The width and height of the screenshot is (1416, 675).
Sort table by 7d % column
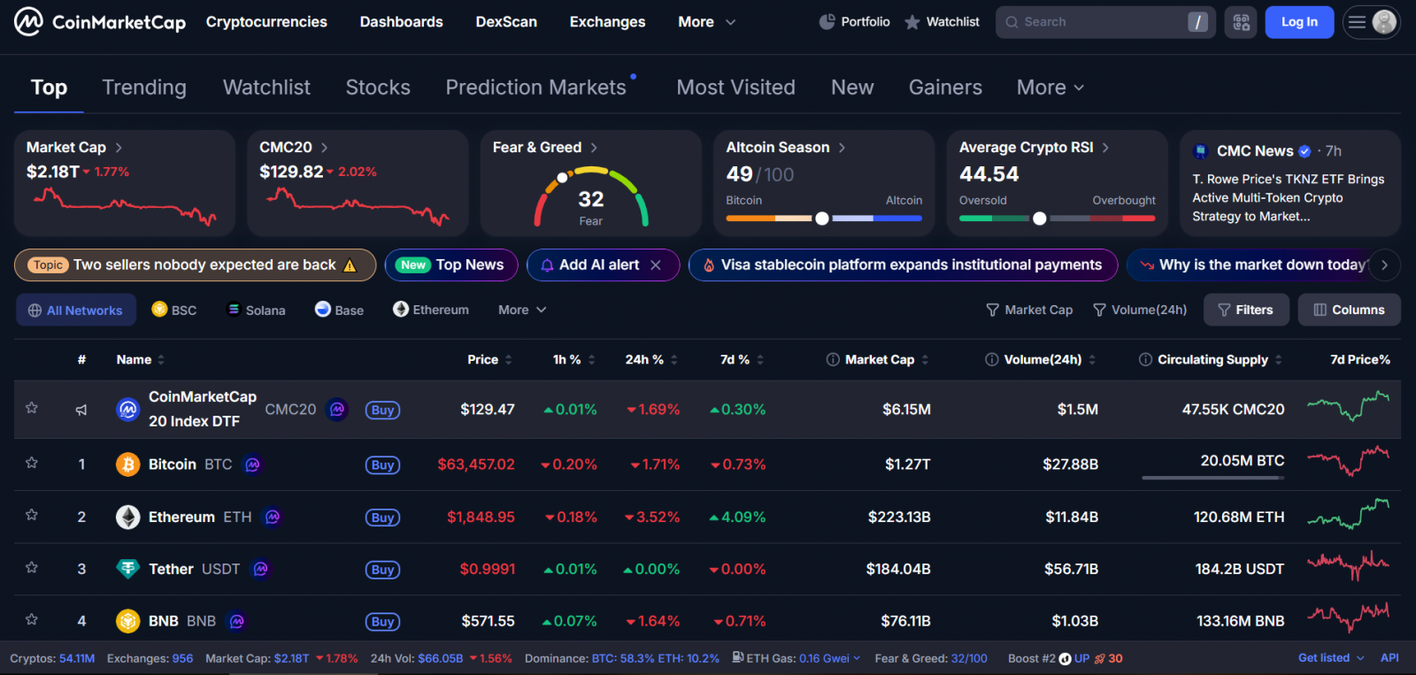(742, 359)
